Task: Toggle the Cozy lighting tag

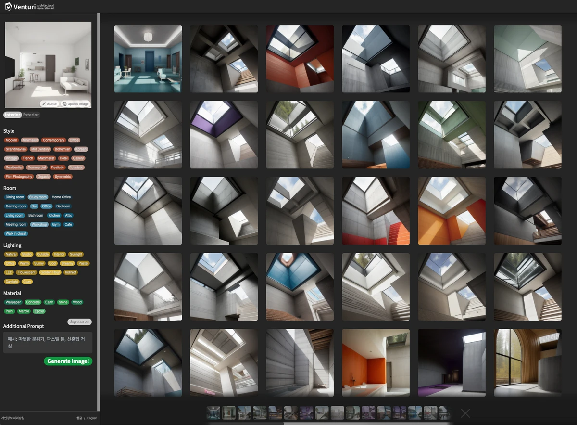Action: coord(27,282)
